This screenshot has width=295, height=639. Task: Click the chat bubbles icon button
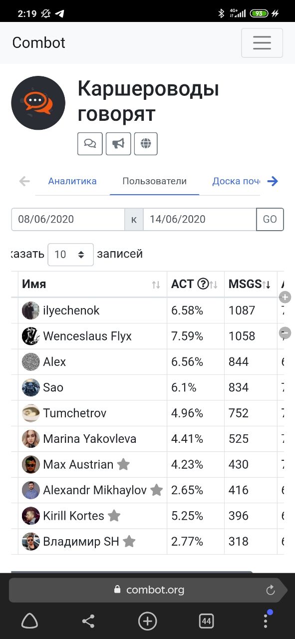pos(90,144)
